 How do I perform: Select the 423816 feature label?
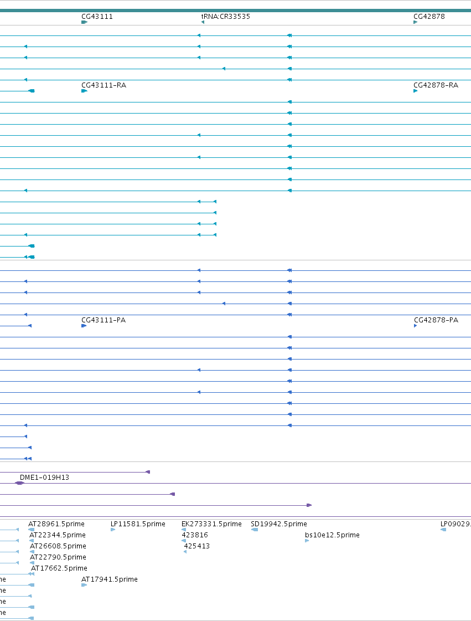tap(195, 535)
